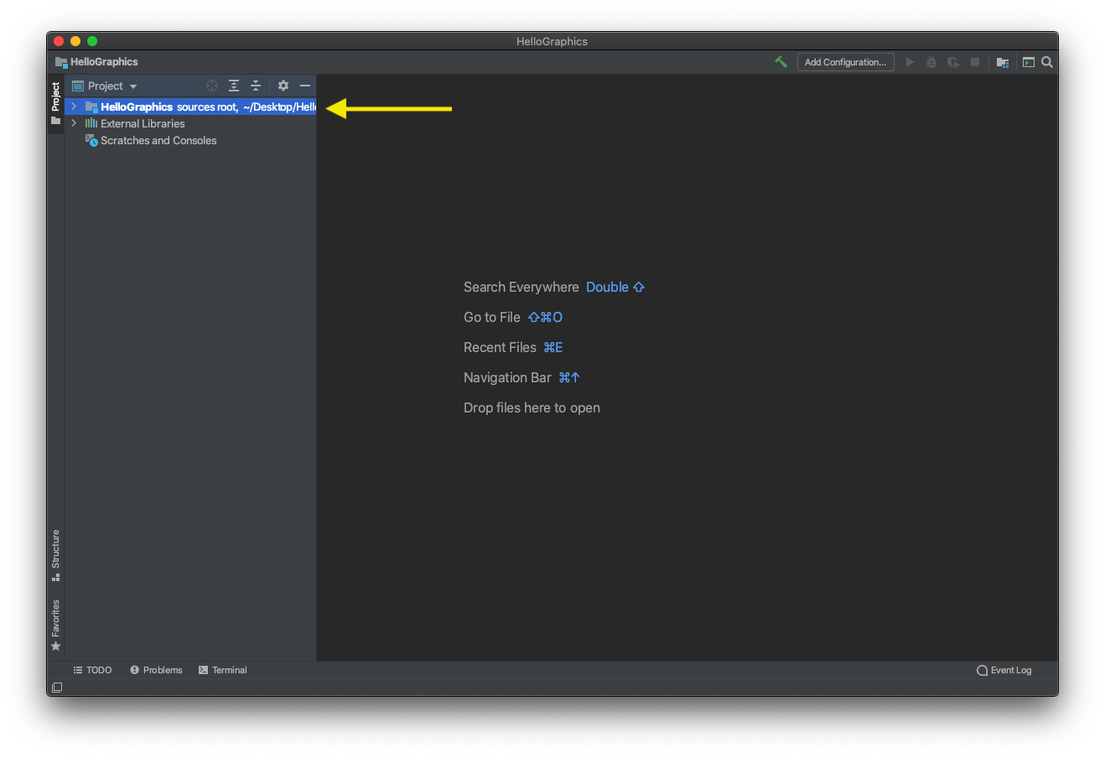Click 'Recent Files' hint text
This screenshot has height=758, width=1105.
[x=500, y=347]
